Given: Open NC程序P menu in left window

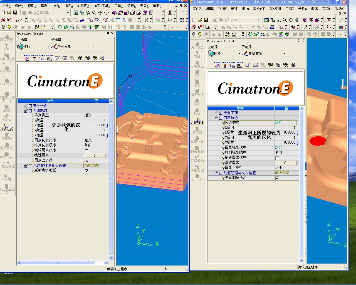Looking at the screenshot, I should (83, 6).
